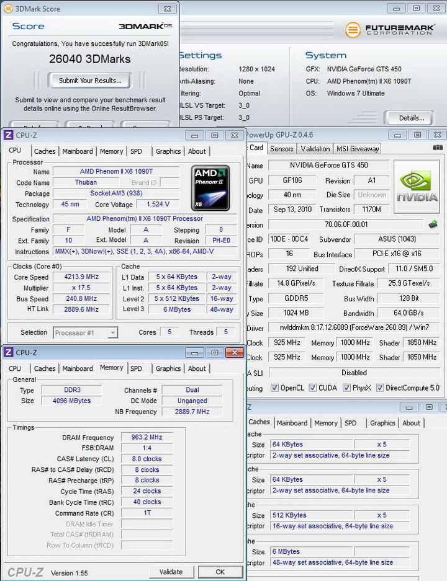Screen dimensions: 447x581
Task: Click the Level 3 cache value 6 MBytes
Action: [x=177, y=309]
